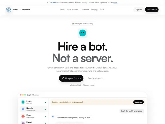Image resolution: width=165 pixels, height=124 pixels.
Task: Click the DeployHermes swirl logo icon
Action: [9, 10]
